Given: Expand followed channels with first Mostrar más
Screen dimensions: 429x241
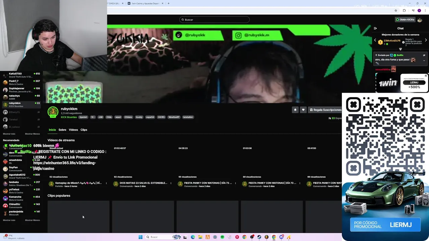Looking at the screenshot, I should click(9, 134).
